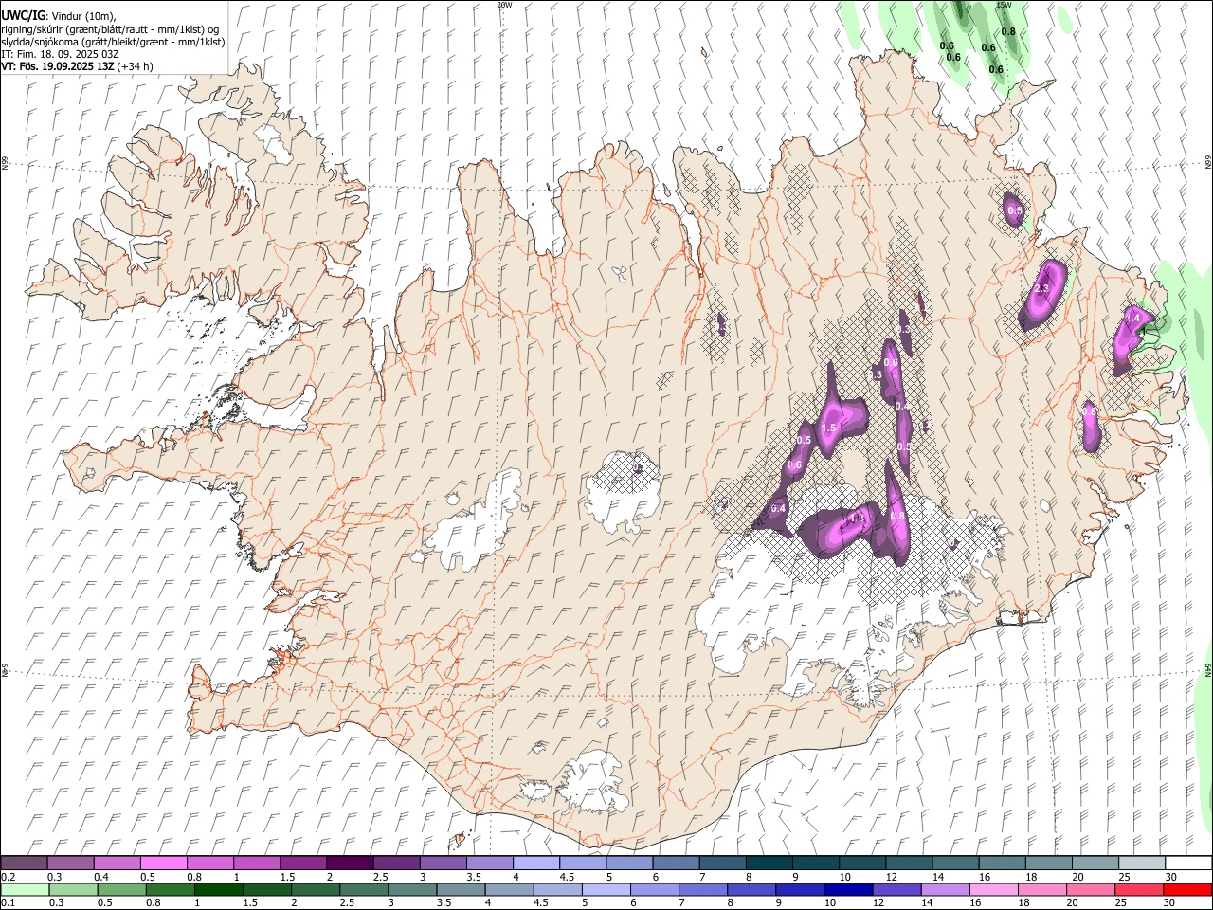This screenshot has width=1213, height=910.
Task: Click the 0.8 rain value in the northeast offshore band
Action: [1008, 31]
